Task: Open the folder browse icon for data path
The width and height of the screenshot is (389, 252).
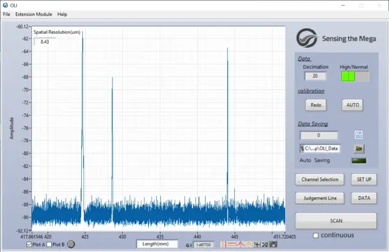Action: tap(360, 148)
